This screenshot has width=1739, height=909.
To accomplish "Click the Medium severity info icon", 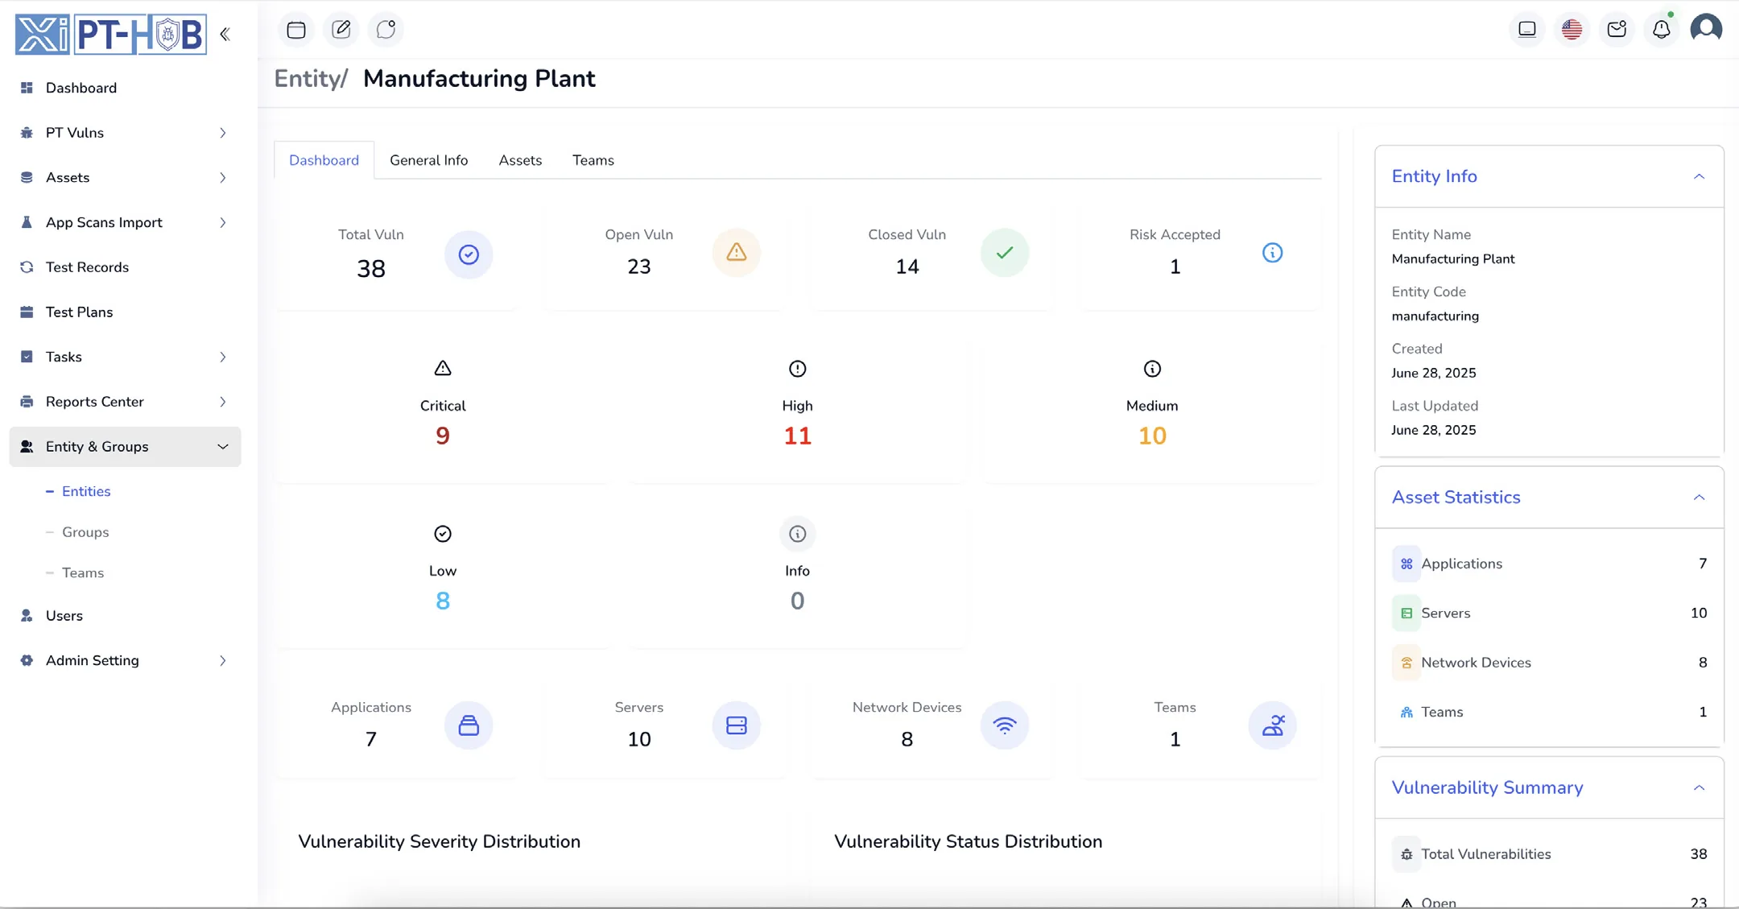I will 1152,369.
